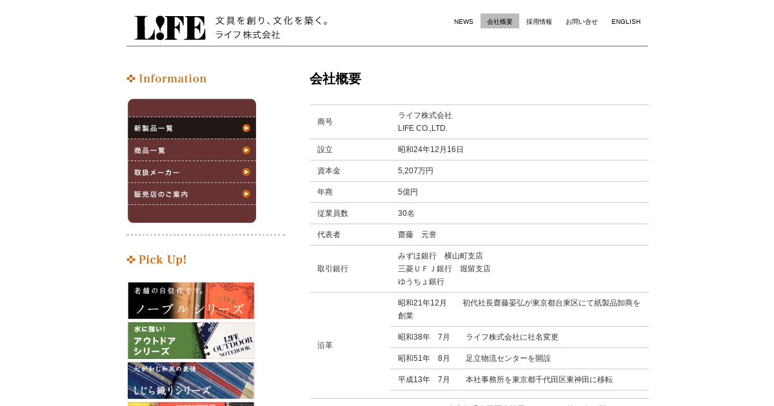774x406 pixels.
Task: Click the value 30名
Action: point(406,213)
